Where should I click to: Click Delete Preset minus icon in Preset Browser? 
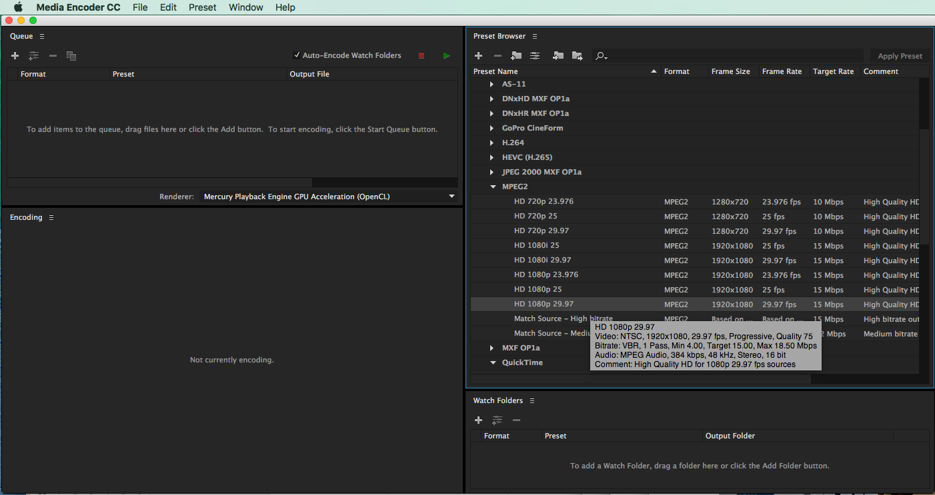tap(498, 56)
